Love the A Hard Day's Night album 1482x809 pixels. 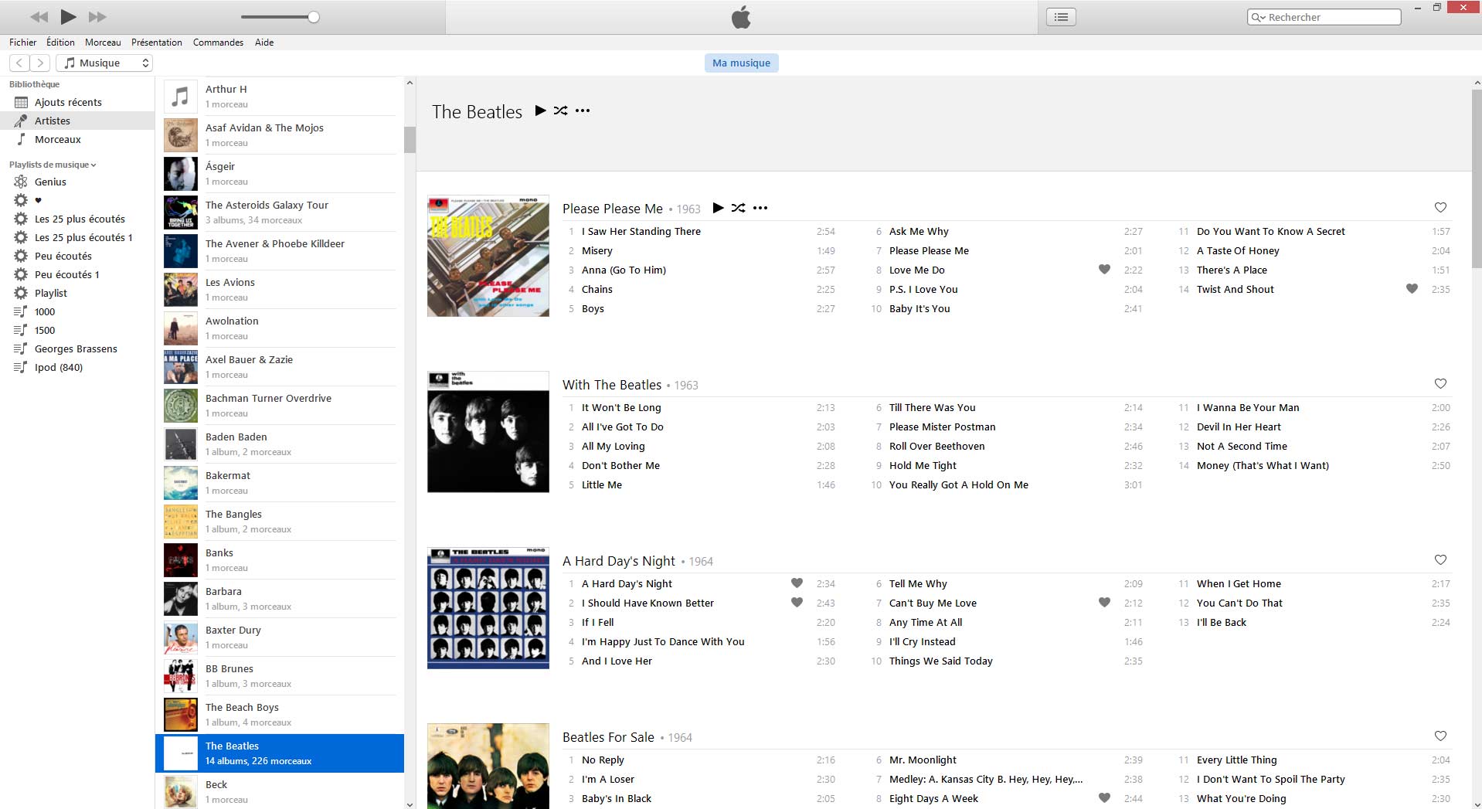click(1440, 559)
